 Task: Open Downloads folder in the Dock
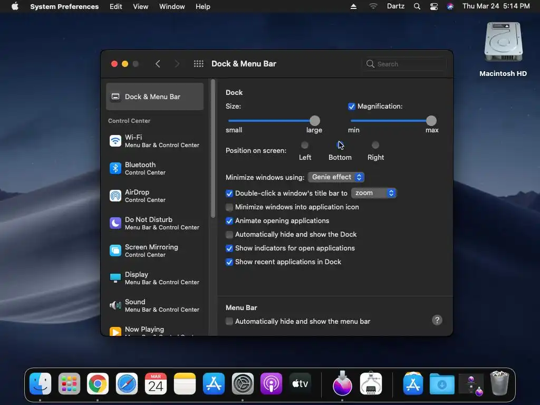442,384
